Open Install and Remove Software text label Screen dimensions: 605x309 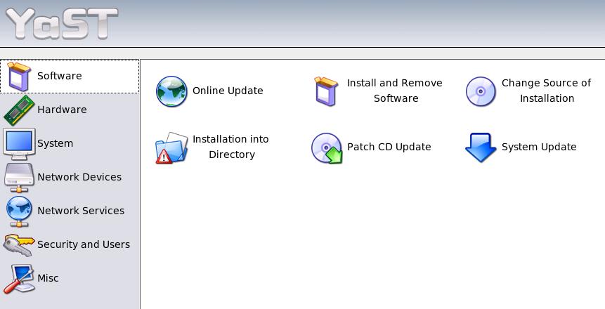coord(395,91)
